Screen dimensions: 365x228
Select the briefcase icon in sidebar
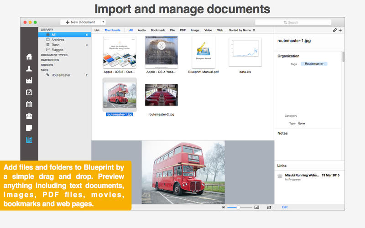[x=29, y=116]
